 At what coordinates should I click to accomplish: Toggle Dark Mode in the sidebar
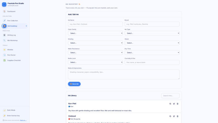click(15, 110)
